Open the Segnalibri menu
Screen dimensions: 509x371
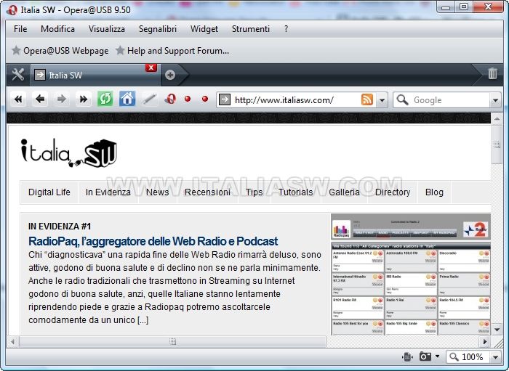click(158, 29)
